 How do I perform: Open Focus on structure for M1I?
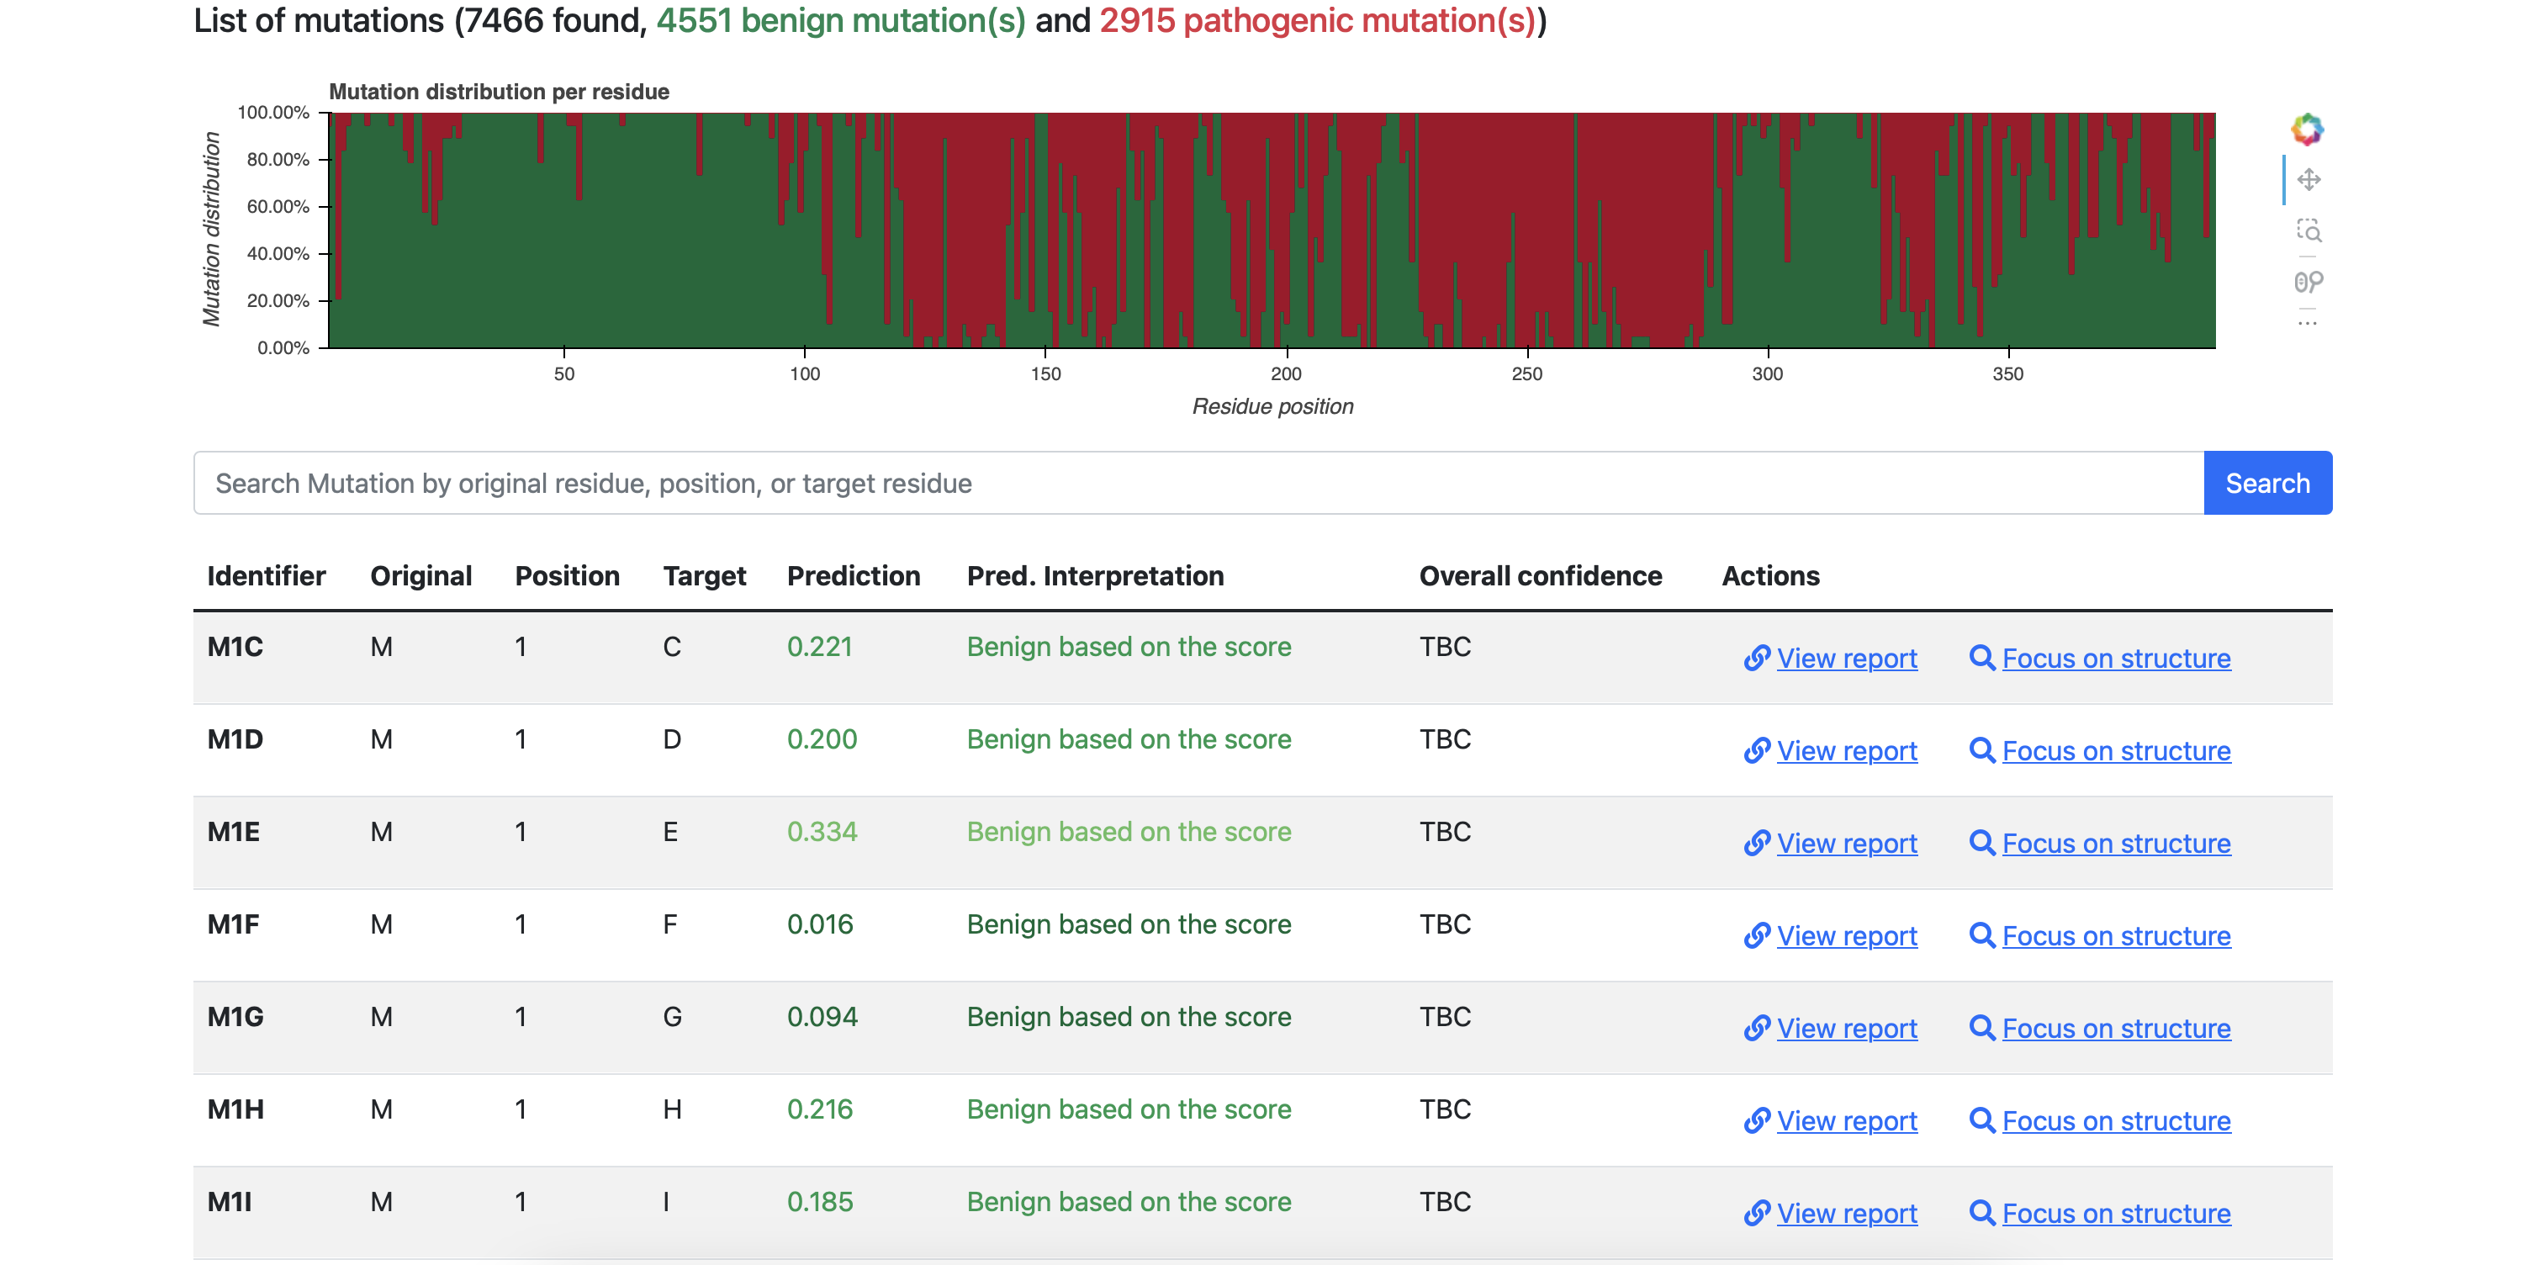(2116, 1214)
